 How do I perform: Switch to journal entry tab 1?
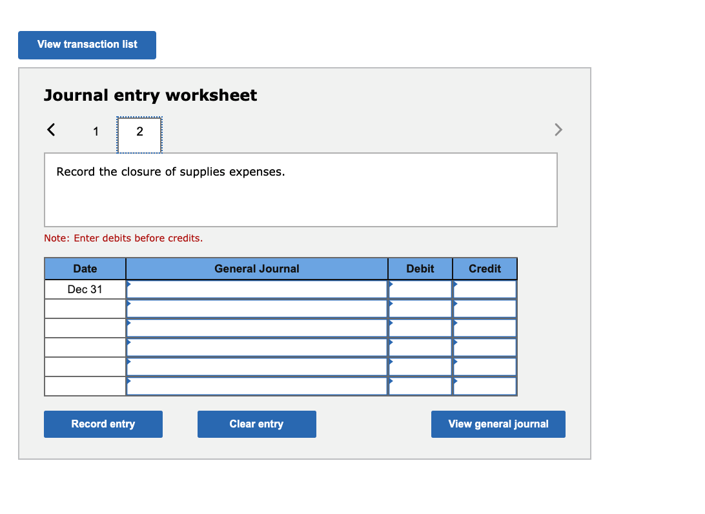point(96,131)
